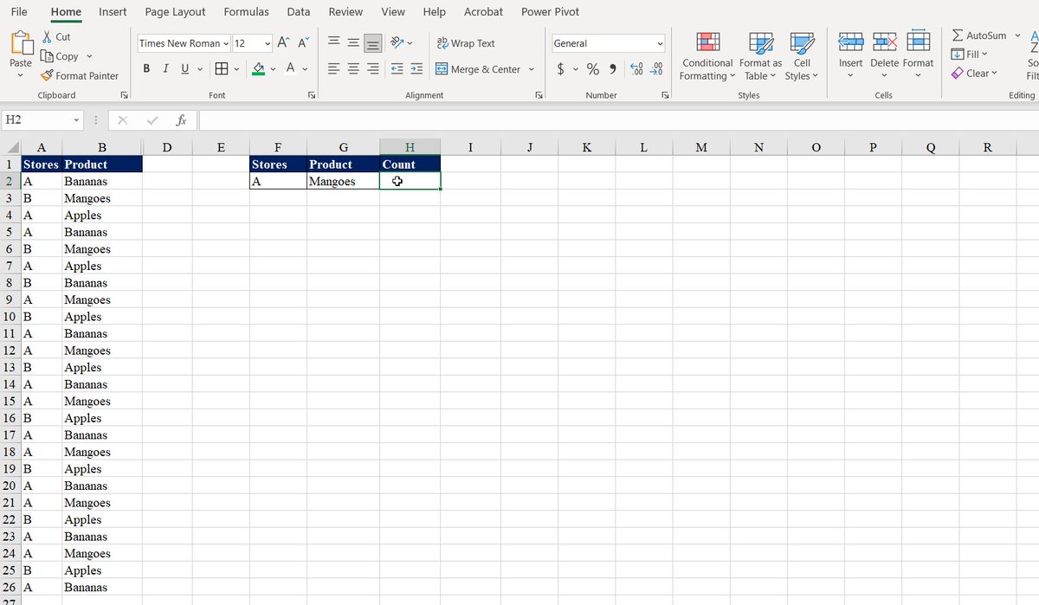Expand the General number format dropdown
1039x605 pixels.
660,43
